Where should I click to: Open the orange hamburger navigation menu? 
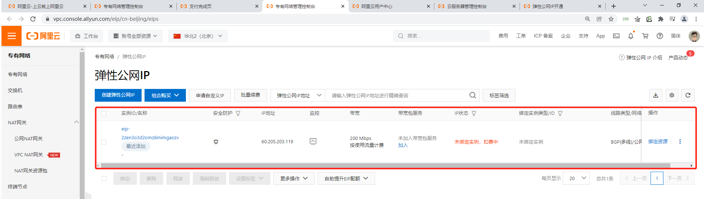tap(11, 36)
